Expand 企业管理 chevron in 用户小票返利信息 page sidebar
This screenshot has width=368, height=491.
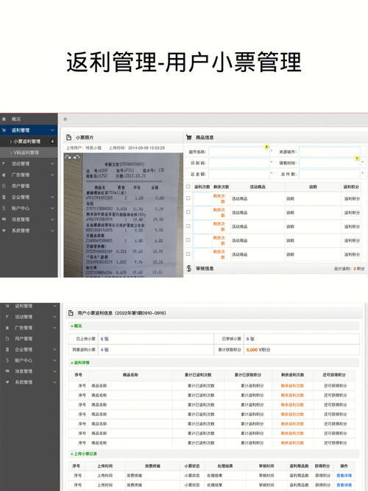(x=54, y=349)
